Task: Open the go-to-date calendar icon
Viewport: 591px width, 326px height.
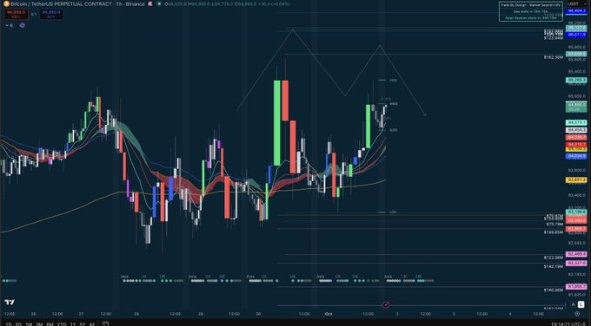Action: (105, 324)
